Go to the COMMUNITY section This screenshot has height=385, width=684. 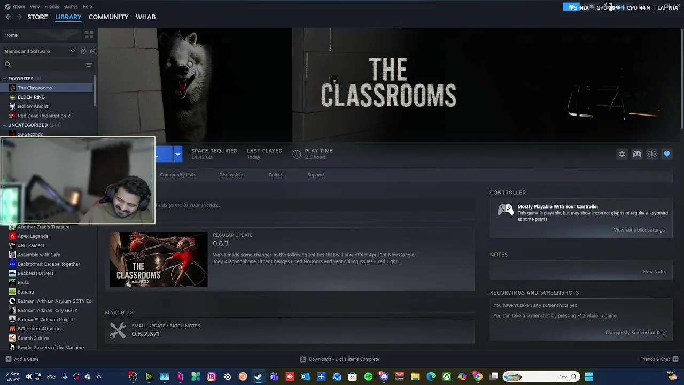pos(108,17)
